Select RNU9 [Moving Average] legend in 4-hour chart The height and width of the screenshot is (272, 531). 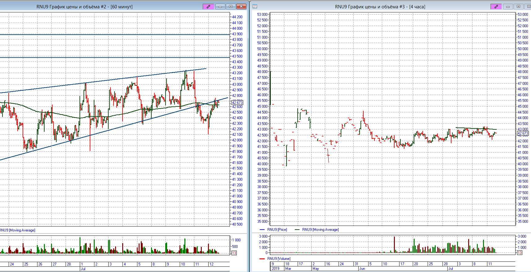[320, 230]
